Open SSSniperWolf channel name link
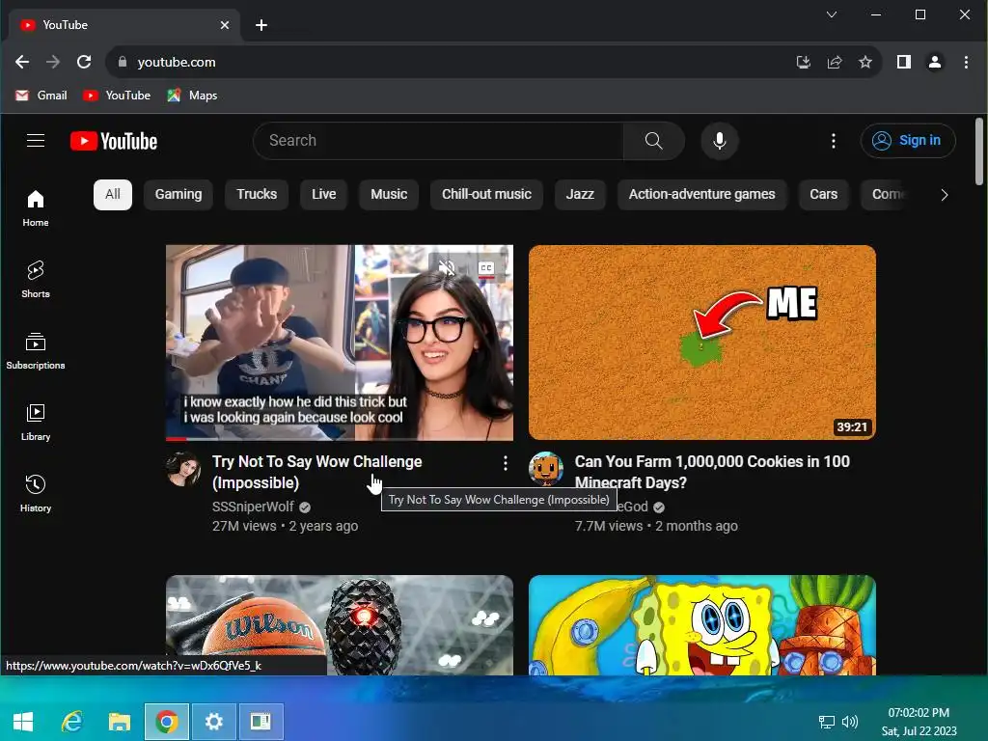The image size is (988, 741). coord(254,507)
